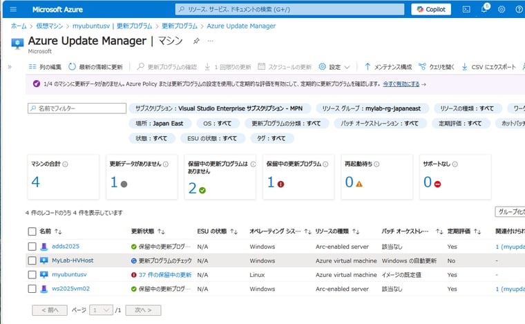The width and height of the screenshot is (525, 324).
Task: Select checkbox for adds2025 row
Action: [x=32, y=247]
